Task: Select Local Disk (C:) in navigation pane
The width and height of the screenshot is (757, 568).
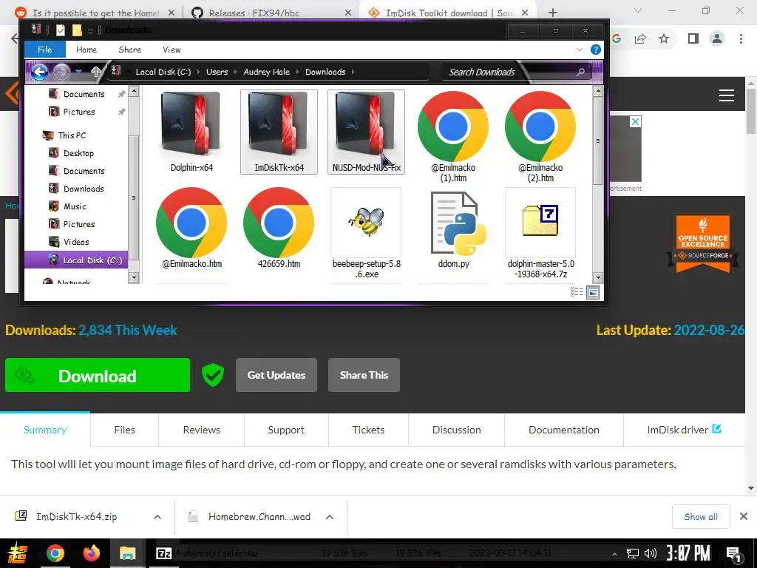Action: tap(76, 260)
